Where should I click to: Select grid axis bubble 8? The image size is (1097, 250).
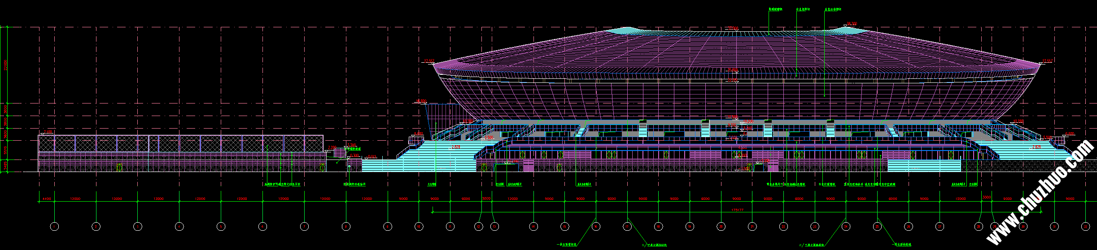(346, 227)
